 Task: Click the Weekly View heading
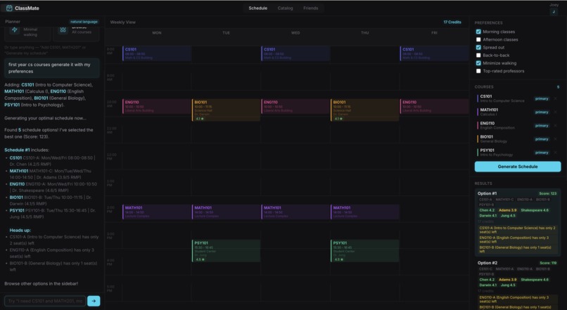(122, 22)
